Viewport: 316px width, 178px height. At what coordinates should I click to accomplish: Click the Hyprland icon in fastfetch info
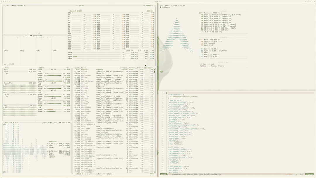pos(202,51)
